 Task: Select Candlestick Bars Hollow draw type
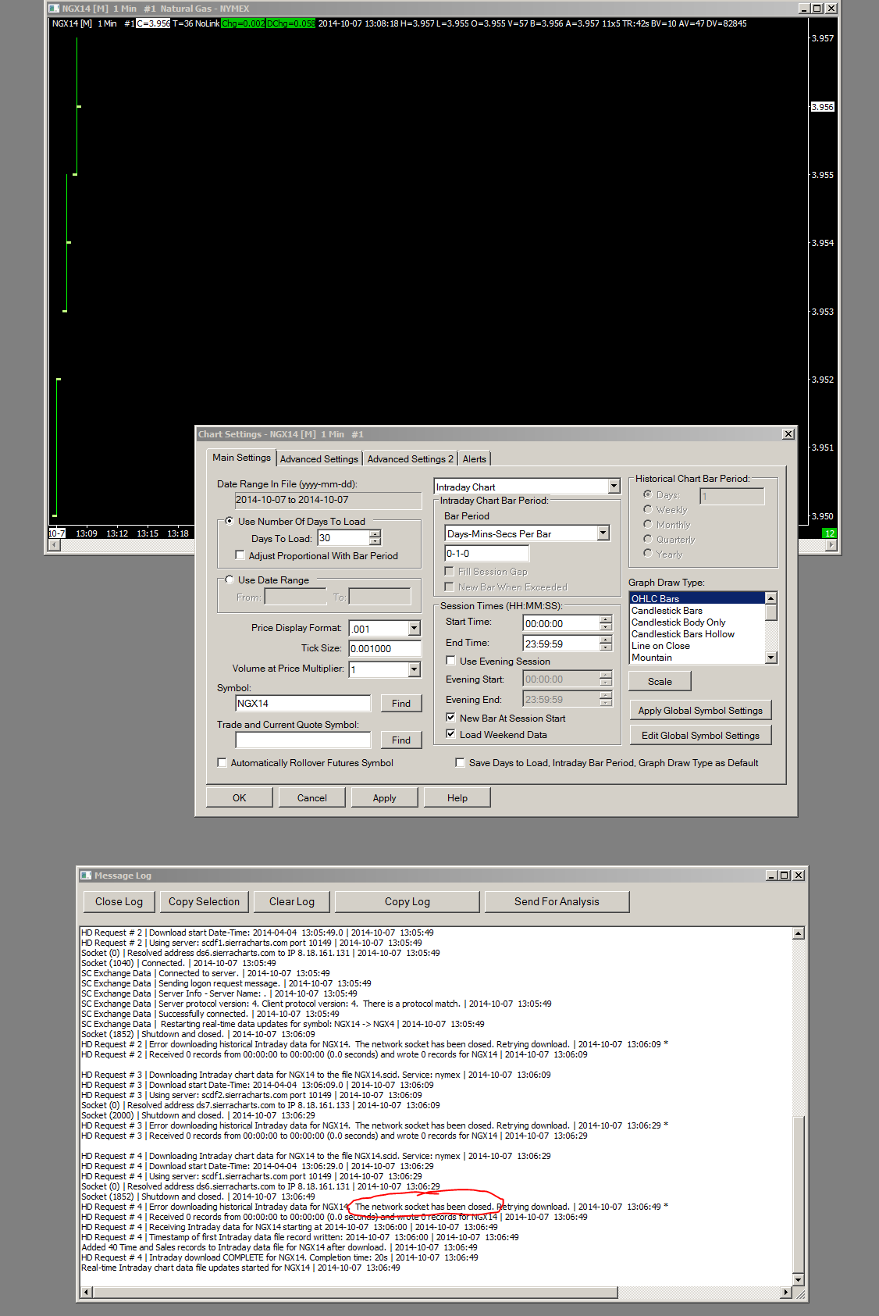tap(697, 634)
